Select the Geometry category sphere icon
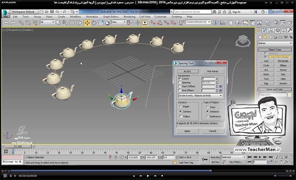 tap(260, 37)
